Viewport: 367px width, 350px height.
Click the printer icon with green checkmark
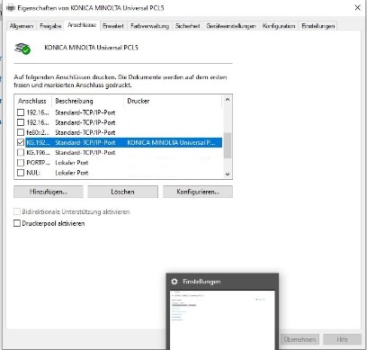tap(22, 49)
